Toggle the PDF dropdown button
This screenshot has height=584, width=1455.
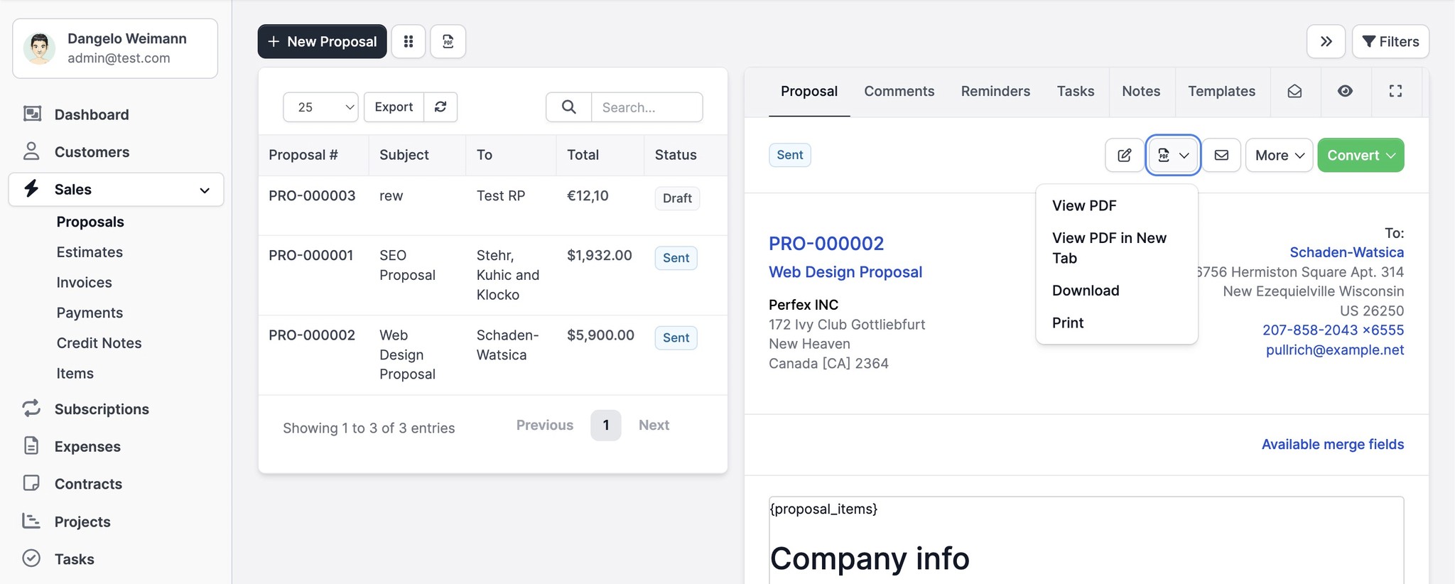point(1173,155)
